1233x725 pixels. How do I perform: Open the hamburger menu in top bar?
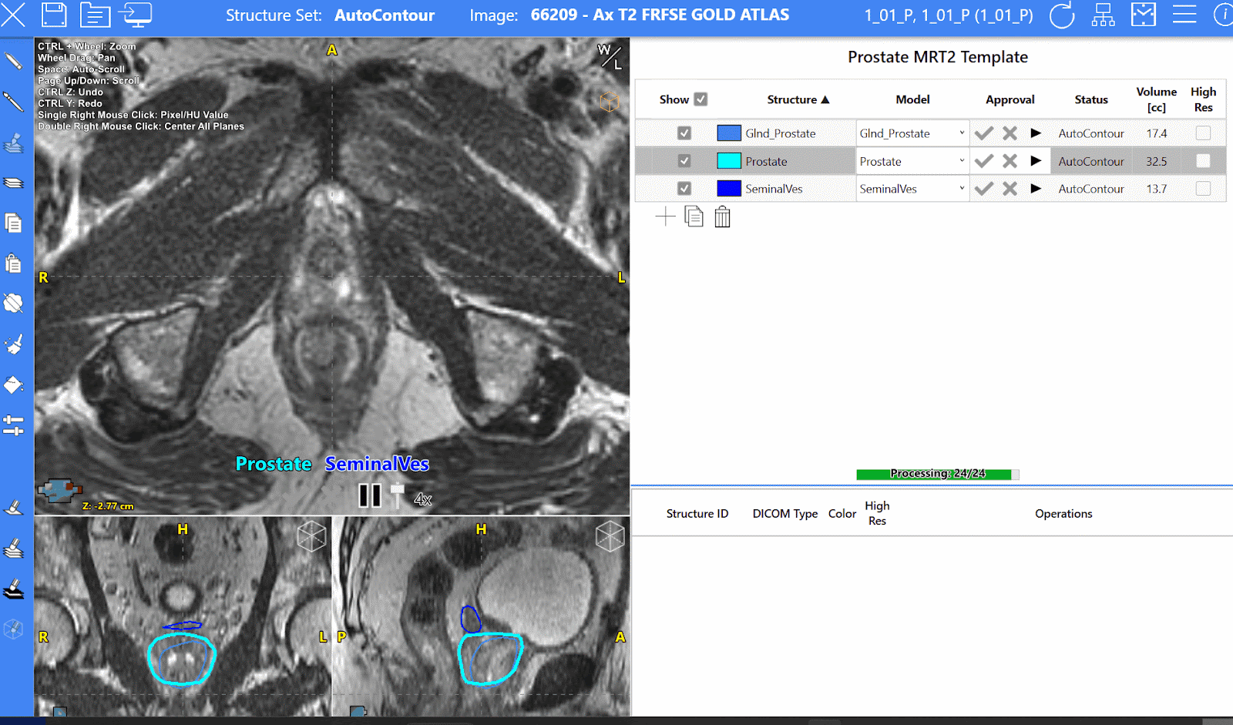[1184, 15]
